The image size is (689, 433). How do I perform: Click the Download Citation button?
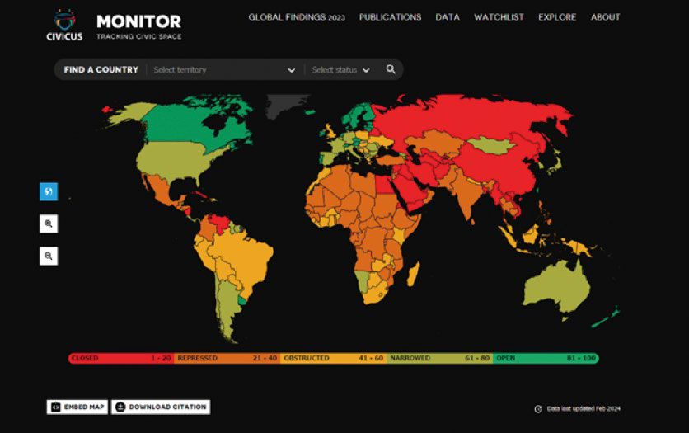pos(161,407)
